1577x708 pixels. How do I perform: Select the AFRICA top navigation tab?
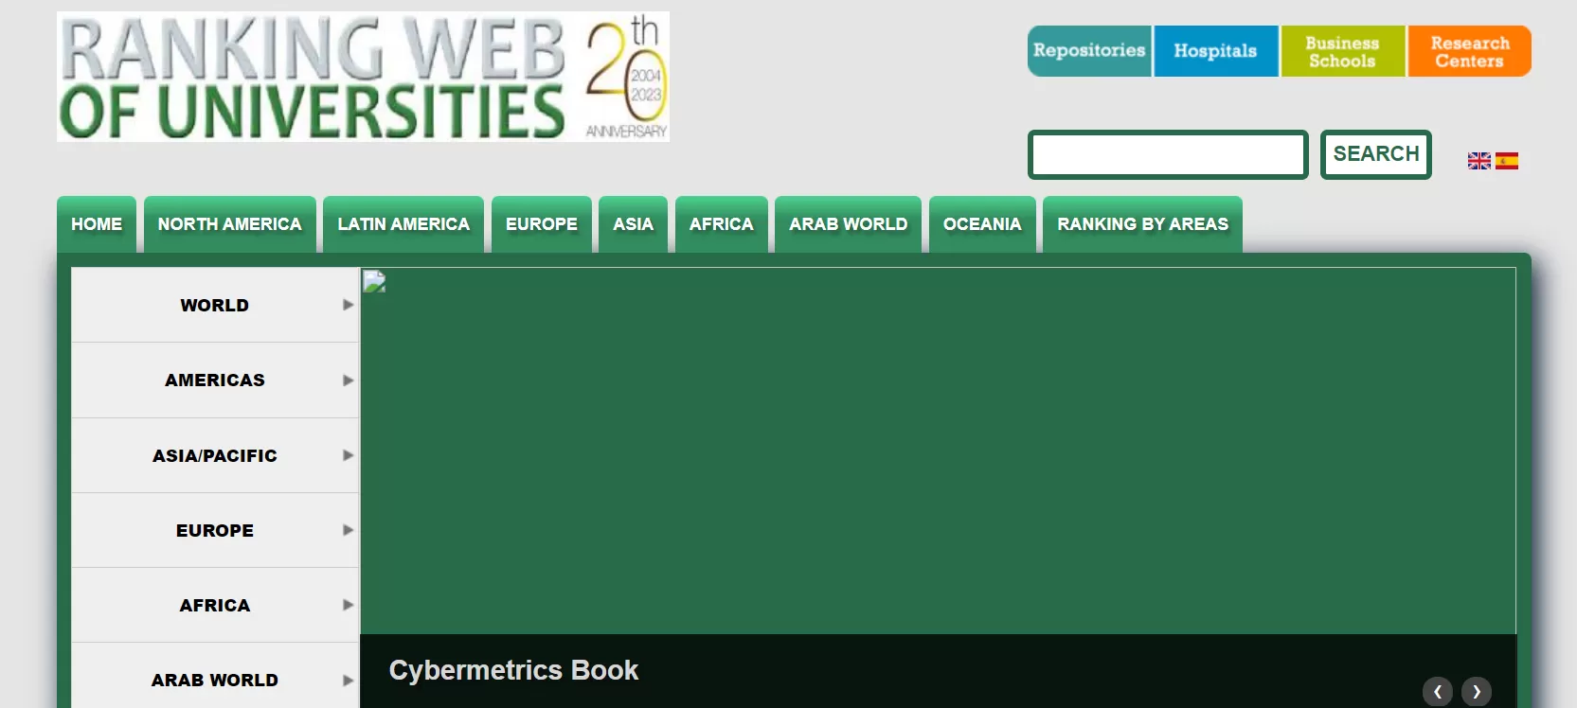click(722, 224)
